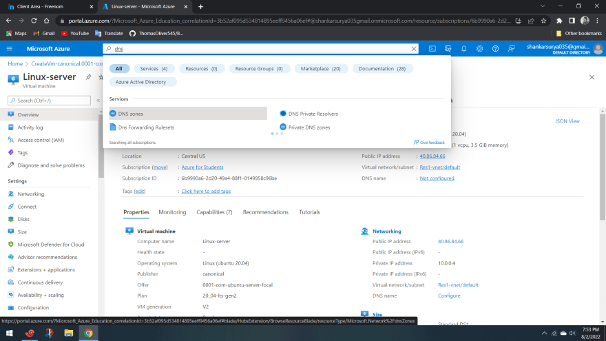The image size is (606, 341).
Task: Click here to add tags link
Action: click(206, 191)
